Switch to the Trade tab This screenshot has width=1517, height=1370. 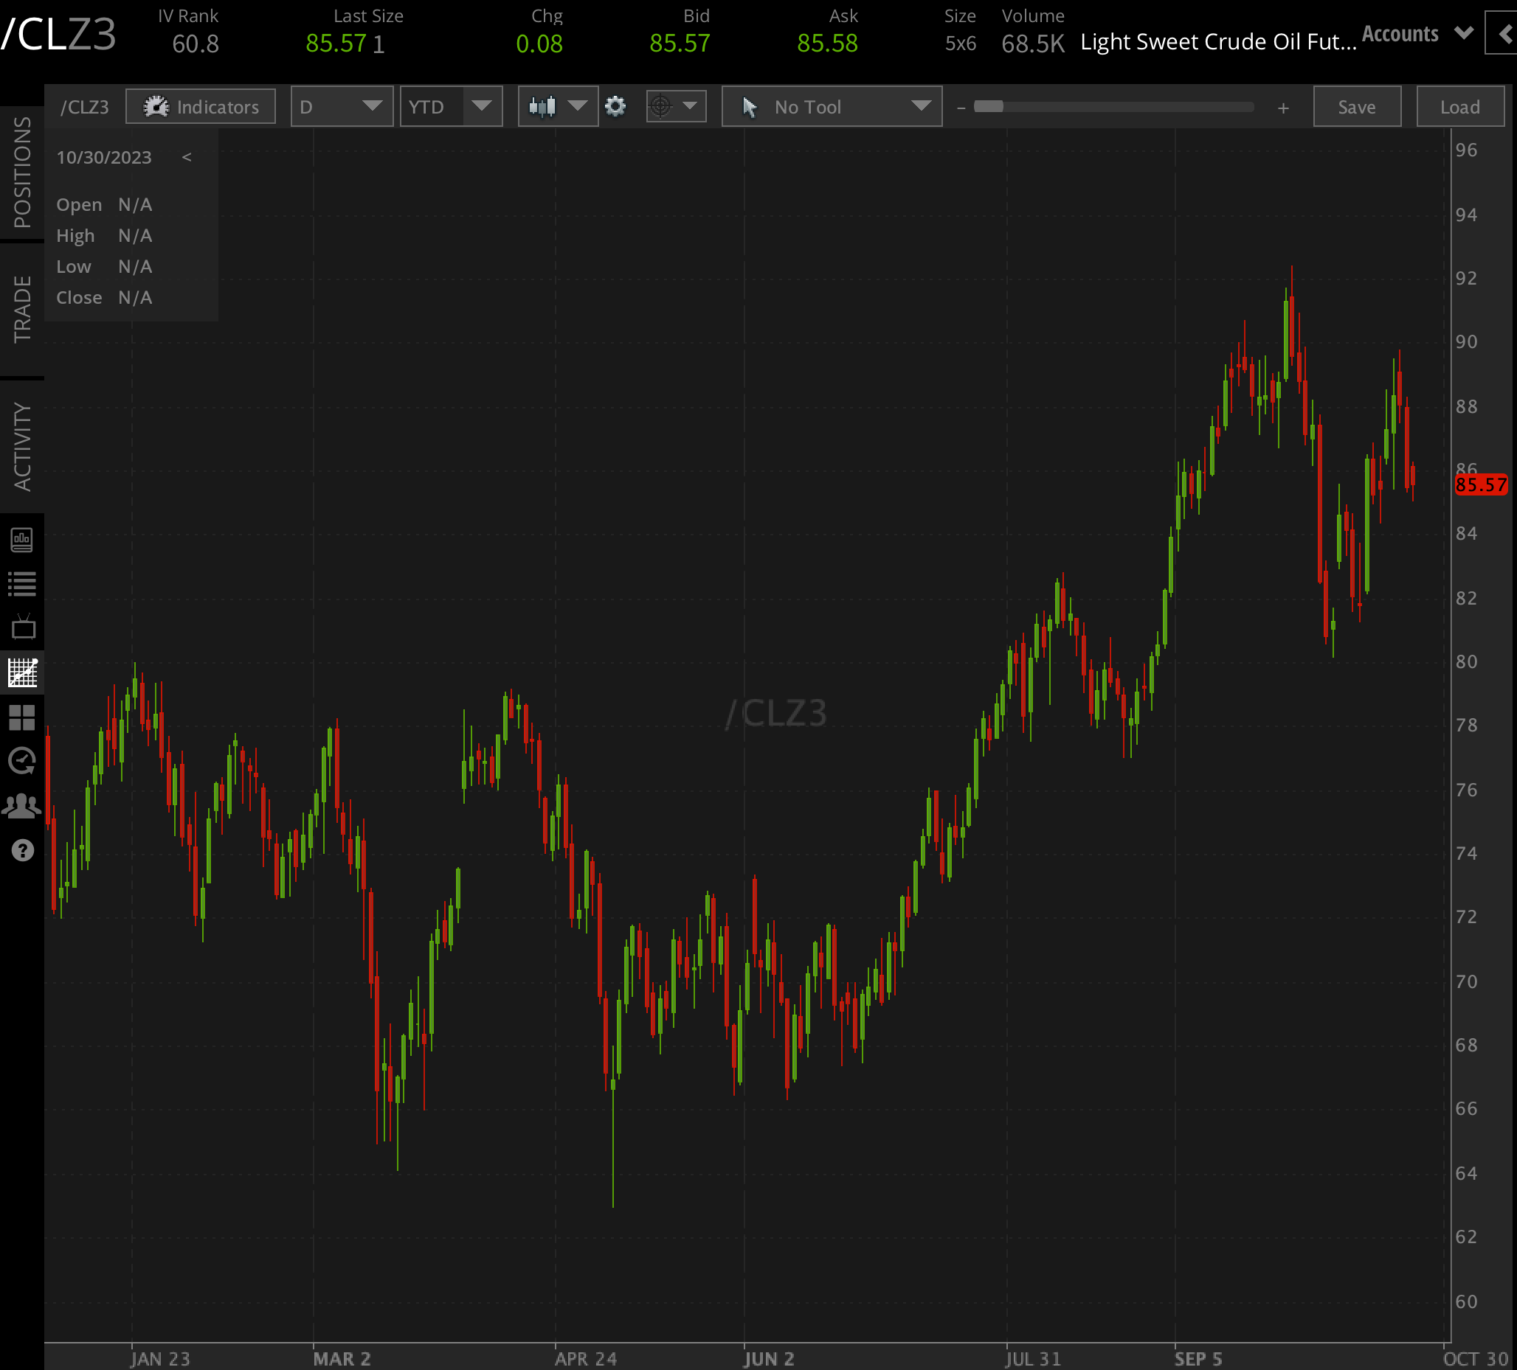coord(22,309)
